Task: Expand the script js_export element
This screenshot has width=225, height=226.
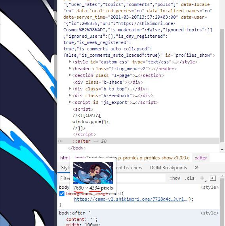Action: point(70,102)
